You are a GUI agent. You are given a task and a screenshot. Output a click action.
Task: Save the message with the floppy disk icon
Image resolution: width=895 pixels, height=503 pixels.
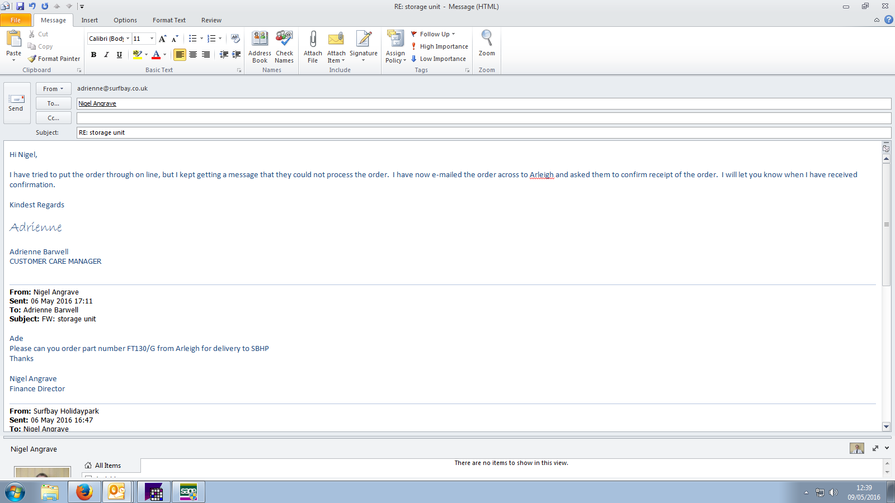[20, 6]
